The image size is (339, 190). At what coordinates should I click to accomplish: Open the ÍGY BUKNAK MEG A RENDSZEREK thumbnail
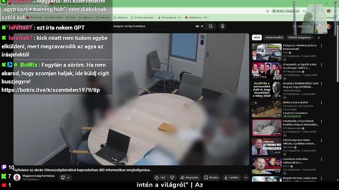(267, 147)
